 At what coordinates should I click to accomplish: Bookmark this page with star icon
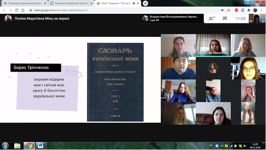tap(229, 10)
